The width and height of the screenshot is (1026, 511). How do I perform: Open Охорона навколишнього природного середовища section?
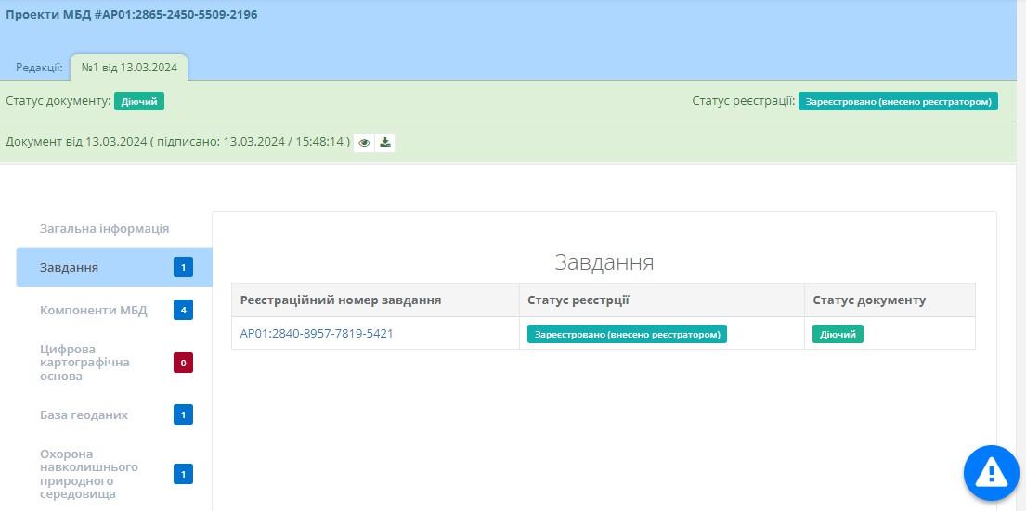(89, 474)
